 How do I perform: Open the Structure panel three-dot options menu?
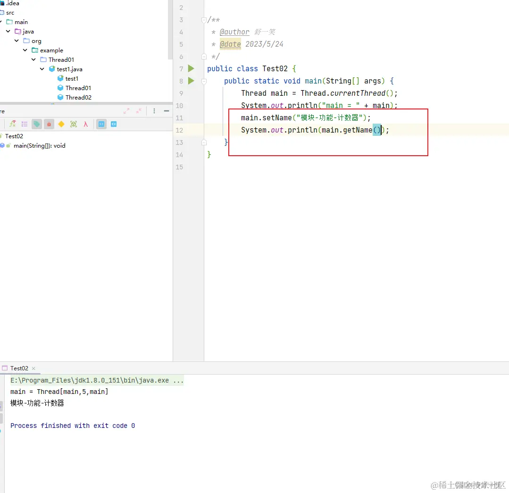click(154, 111)
